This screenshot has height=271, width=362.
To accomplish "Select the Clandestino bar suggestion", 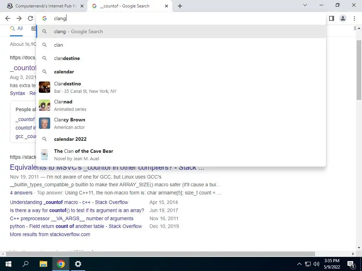I will [x=181, y=87].
